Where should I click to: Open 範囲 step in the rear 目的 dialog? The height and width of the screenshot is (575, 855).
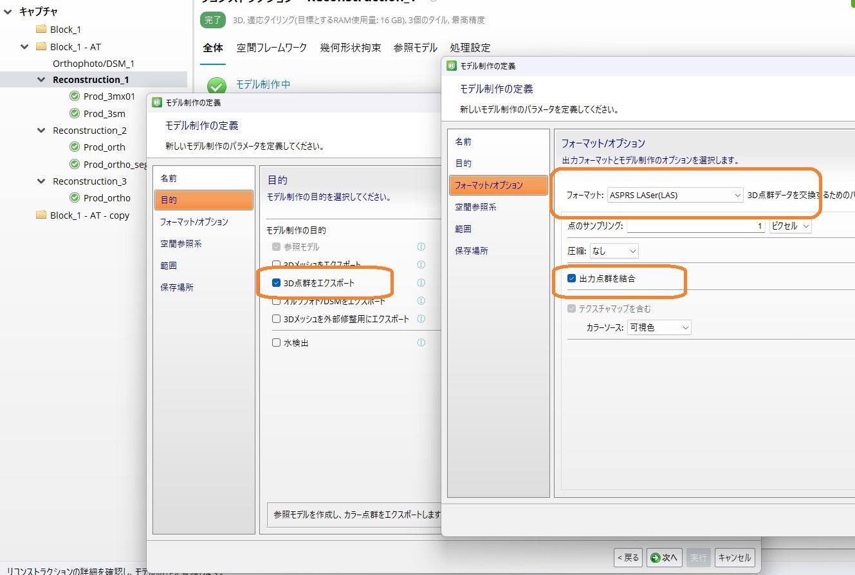click(x=204, y=266)
